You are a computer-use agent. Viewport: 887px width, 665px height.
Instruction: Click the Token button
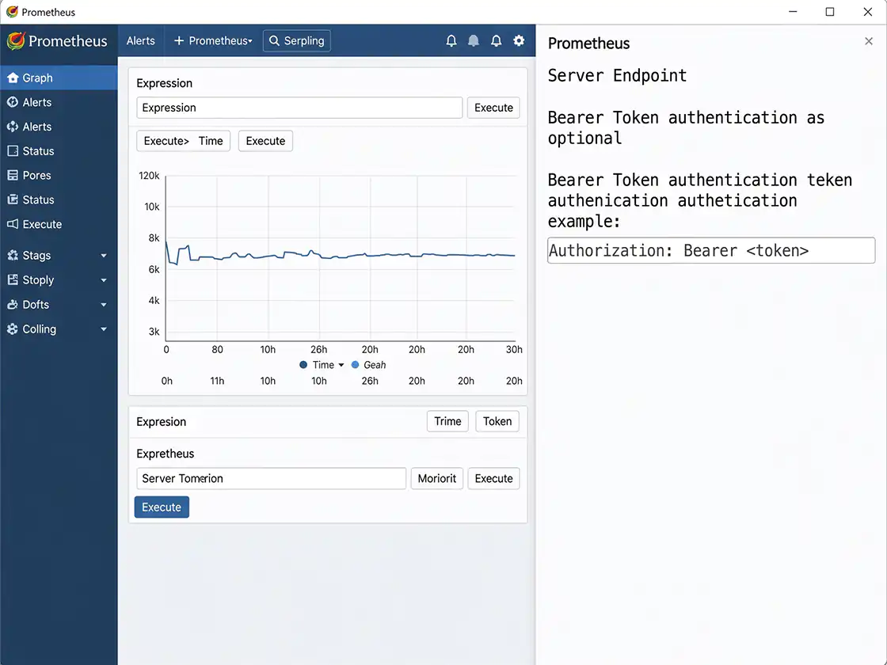coord(497,421)
